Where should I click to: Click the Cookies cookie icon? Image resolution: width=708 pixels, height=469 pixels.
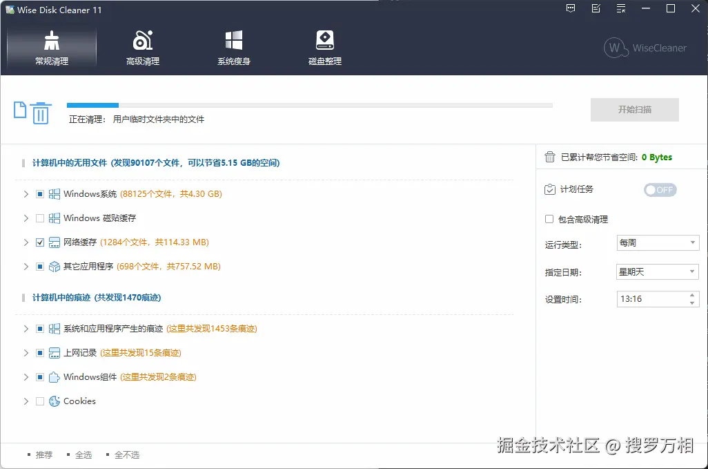pyautogui.click(x=55, y=401)
